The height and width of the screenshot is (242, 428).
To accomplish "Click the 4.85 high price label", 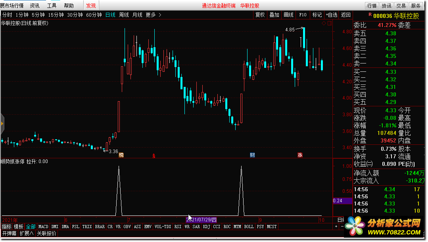I will tap(290, 29).
